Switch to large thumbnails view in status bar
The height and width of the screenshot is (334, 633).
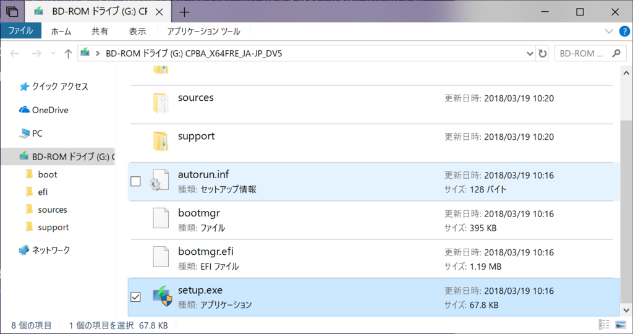(x=621, y=325)
